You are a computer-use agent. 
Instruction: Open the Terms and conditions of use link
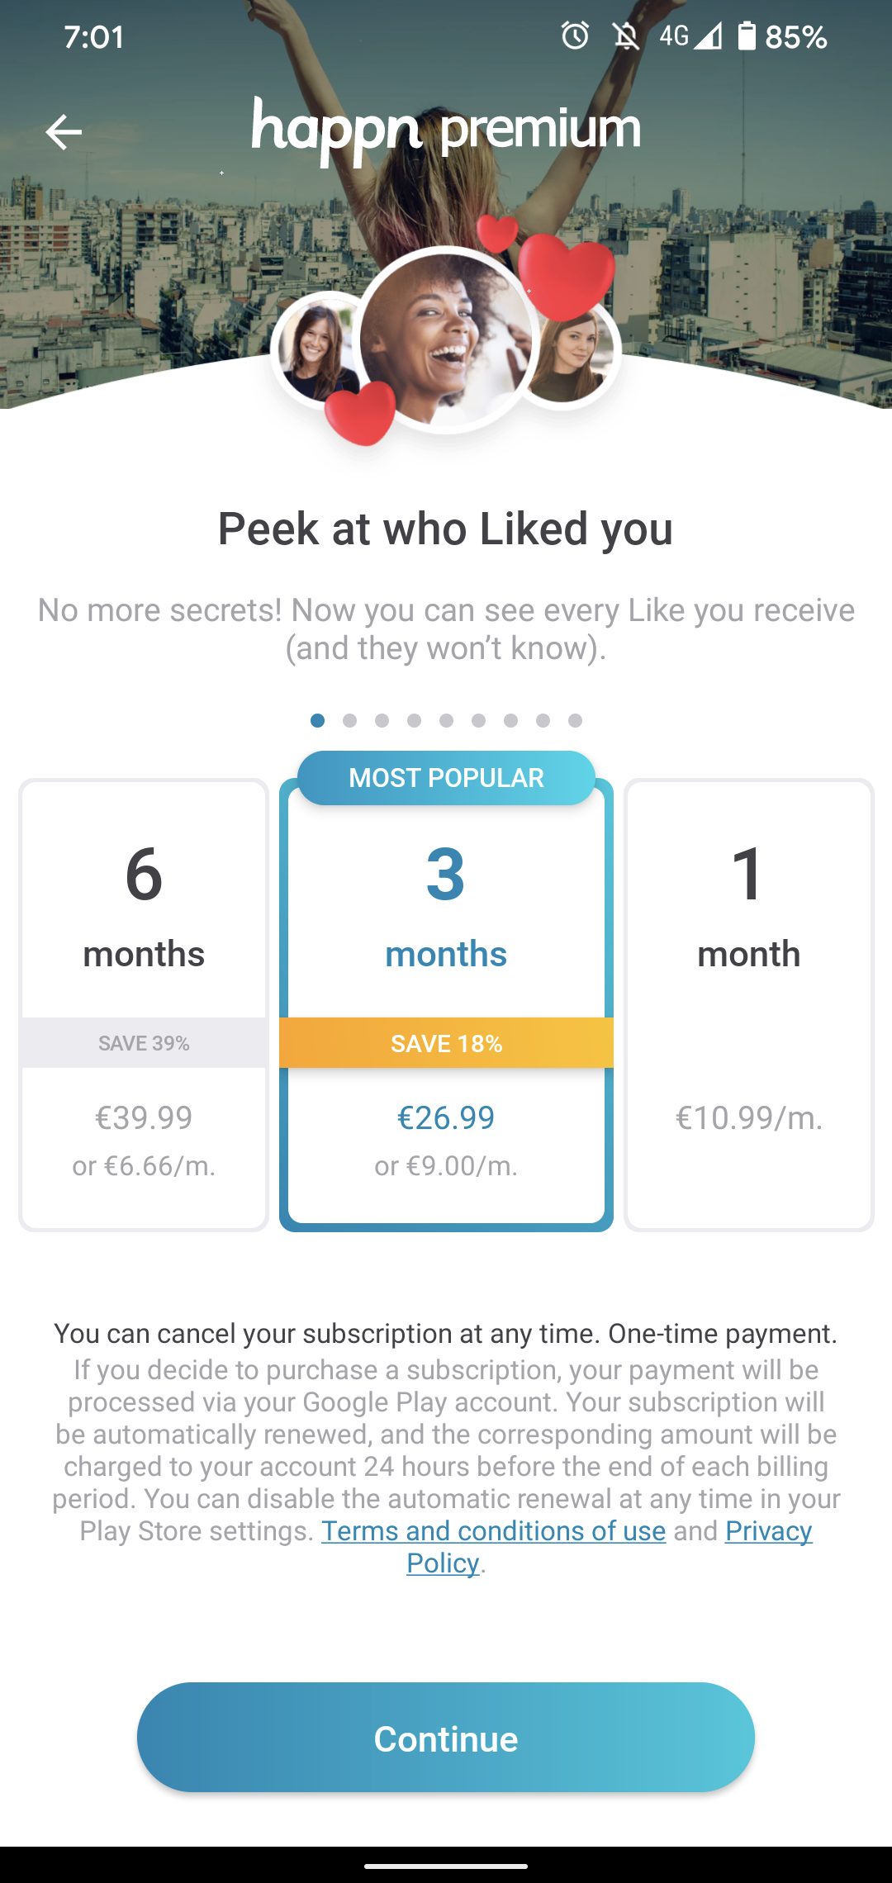(x=493, y=1531)
